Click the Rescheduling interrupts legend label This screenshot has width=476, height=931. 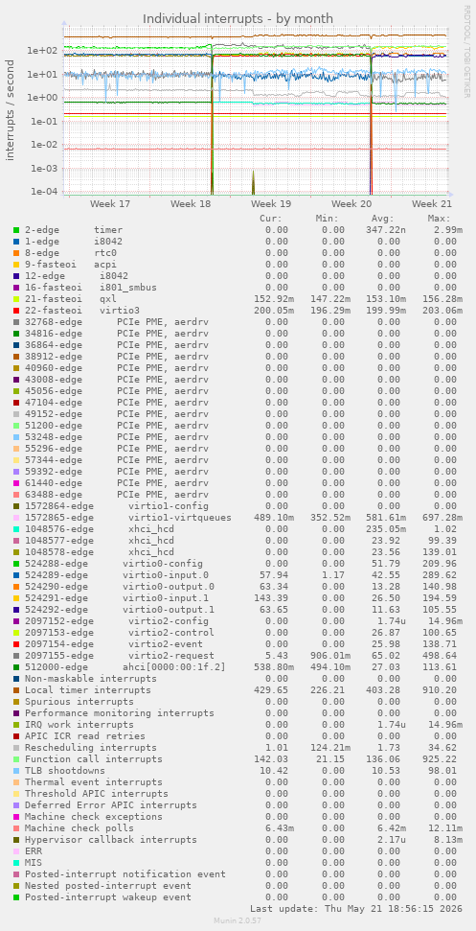point(91,748)
